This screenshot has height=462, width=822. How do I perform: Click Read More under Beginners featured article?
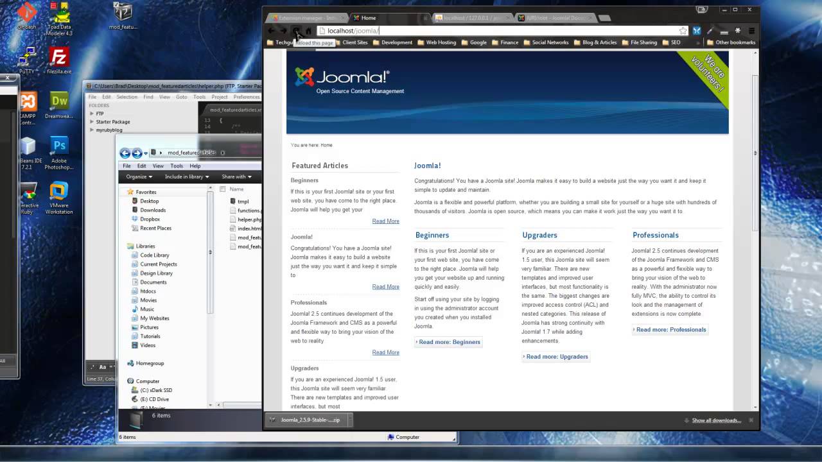pyautogui.click(x=385, y=221)
